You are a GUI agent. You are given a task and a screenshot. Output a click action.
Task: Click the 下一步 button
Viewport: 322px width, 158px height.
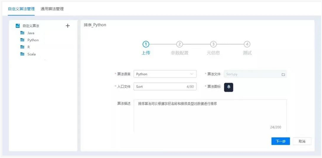pyautogui.click(x=280, y=141)
